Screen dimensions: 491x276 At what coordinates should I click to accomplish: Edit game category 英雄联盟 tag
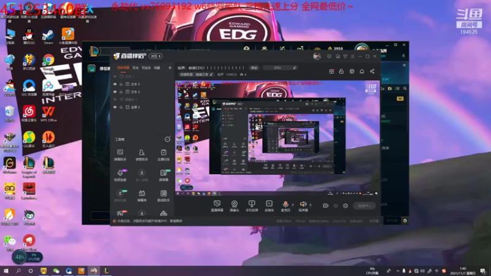click(x=196, y=74)
